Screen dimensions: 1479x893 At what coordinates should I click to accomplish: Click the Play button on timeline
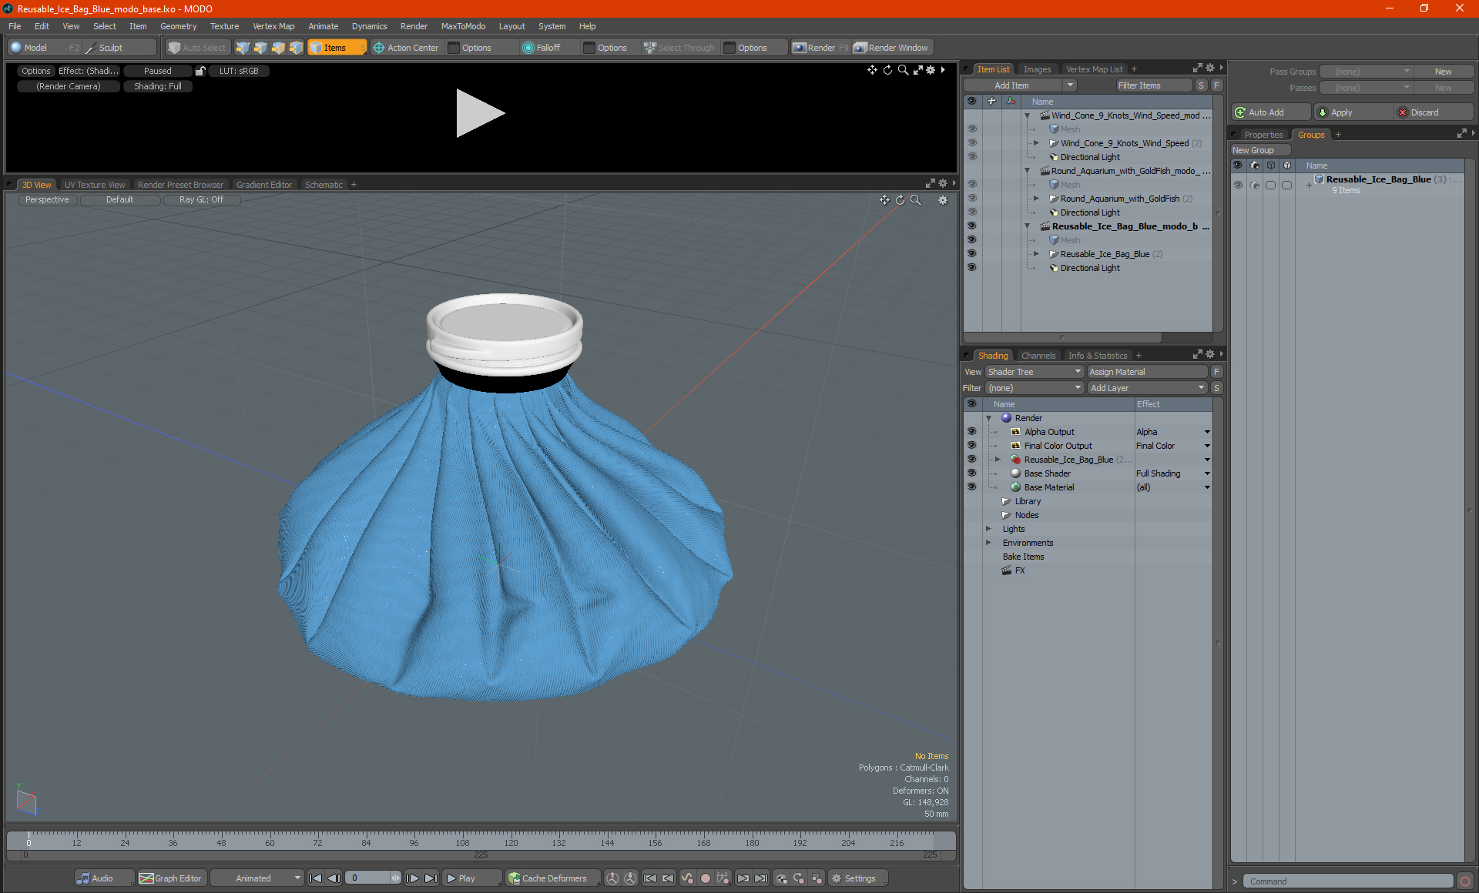tap(471, 878)
